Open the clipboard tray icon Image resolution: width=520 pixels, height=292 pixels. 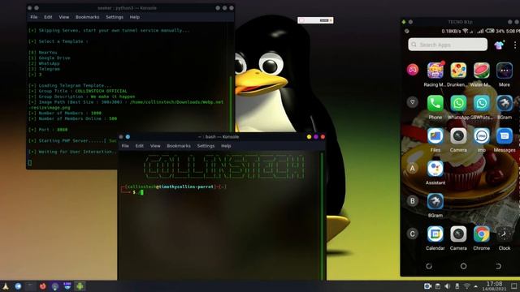click(x=437, y=286)
